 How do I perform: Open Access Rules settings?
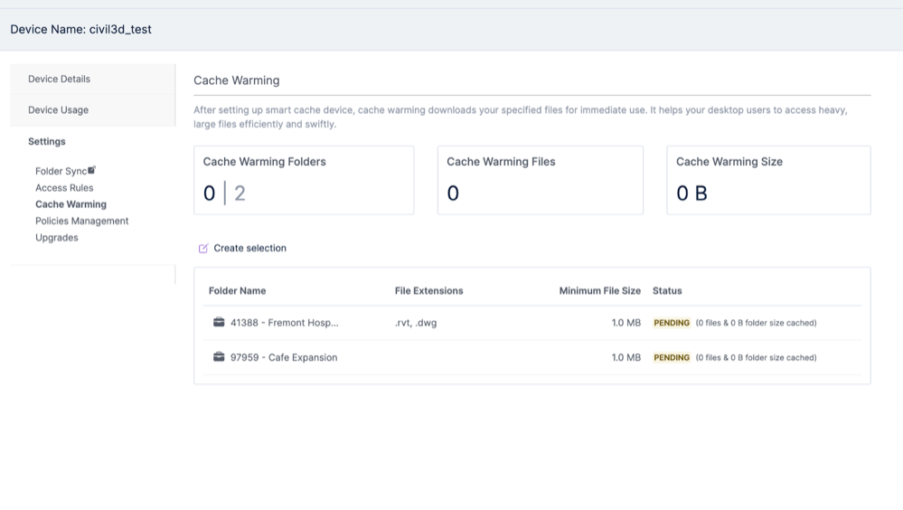pyautogui.click(x=64, y=188)
